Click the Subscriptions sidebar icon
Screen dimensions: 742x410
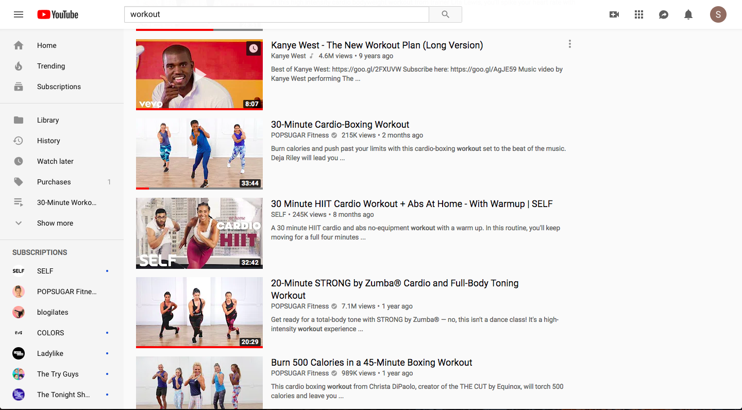(19, 87)
